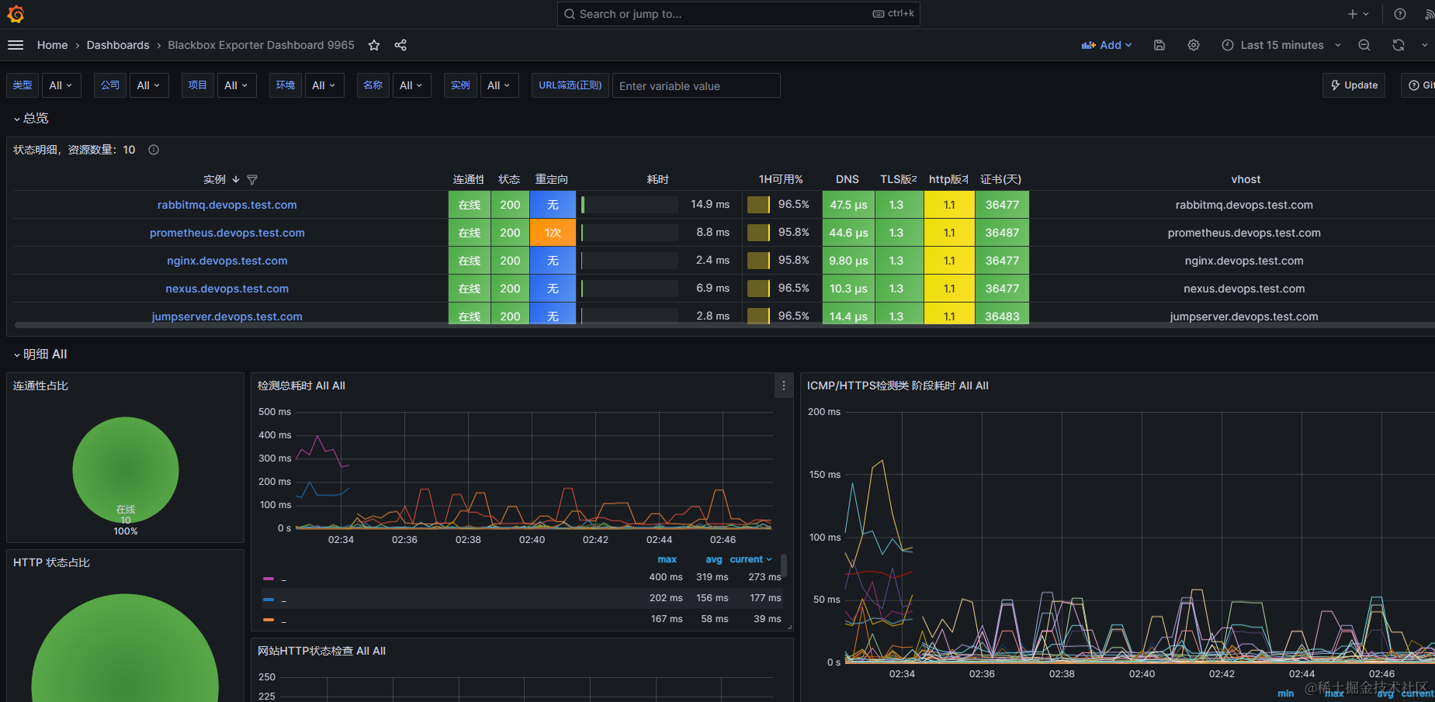Sort by the 实例 column arrow

[236, 179]
